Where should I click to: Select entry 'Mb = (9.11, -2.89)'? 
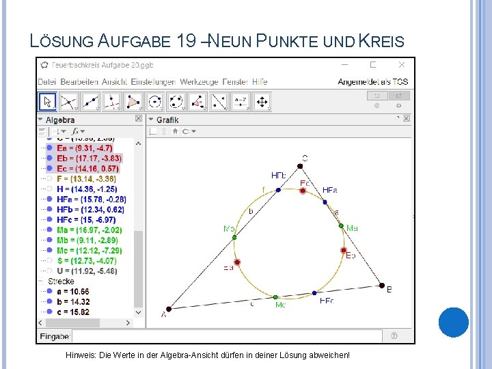[87, 240]
